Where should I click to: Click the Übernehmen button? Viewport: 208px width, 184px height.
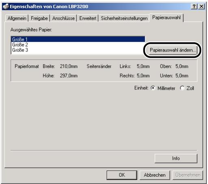tap(188, 175)
